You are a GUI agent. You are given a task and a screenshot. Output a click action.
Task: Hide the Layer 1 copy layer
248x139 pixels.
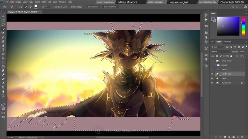click(x=212, y=74)
